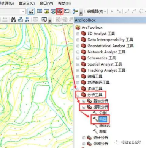The image size is (146, 150).
Task: Open the Editor toolbar icon with pencil
Action: click(x=31, y=11)
